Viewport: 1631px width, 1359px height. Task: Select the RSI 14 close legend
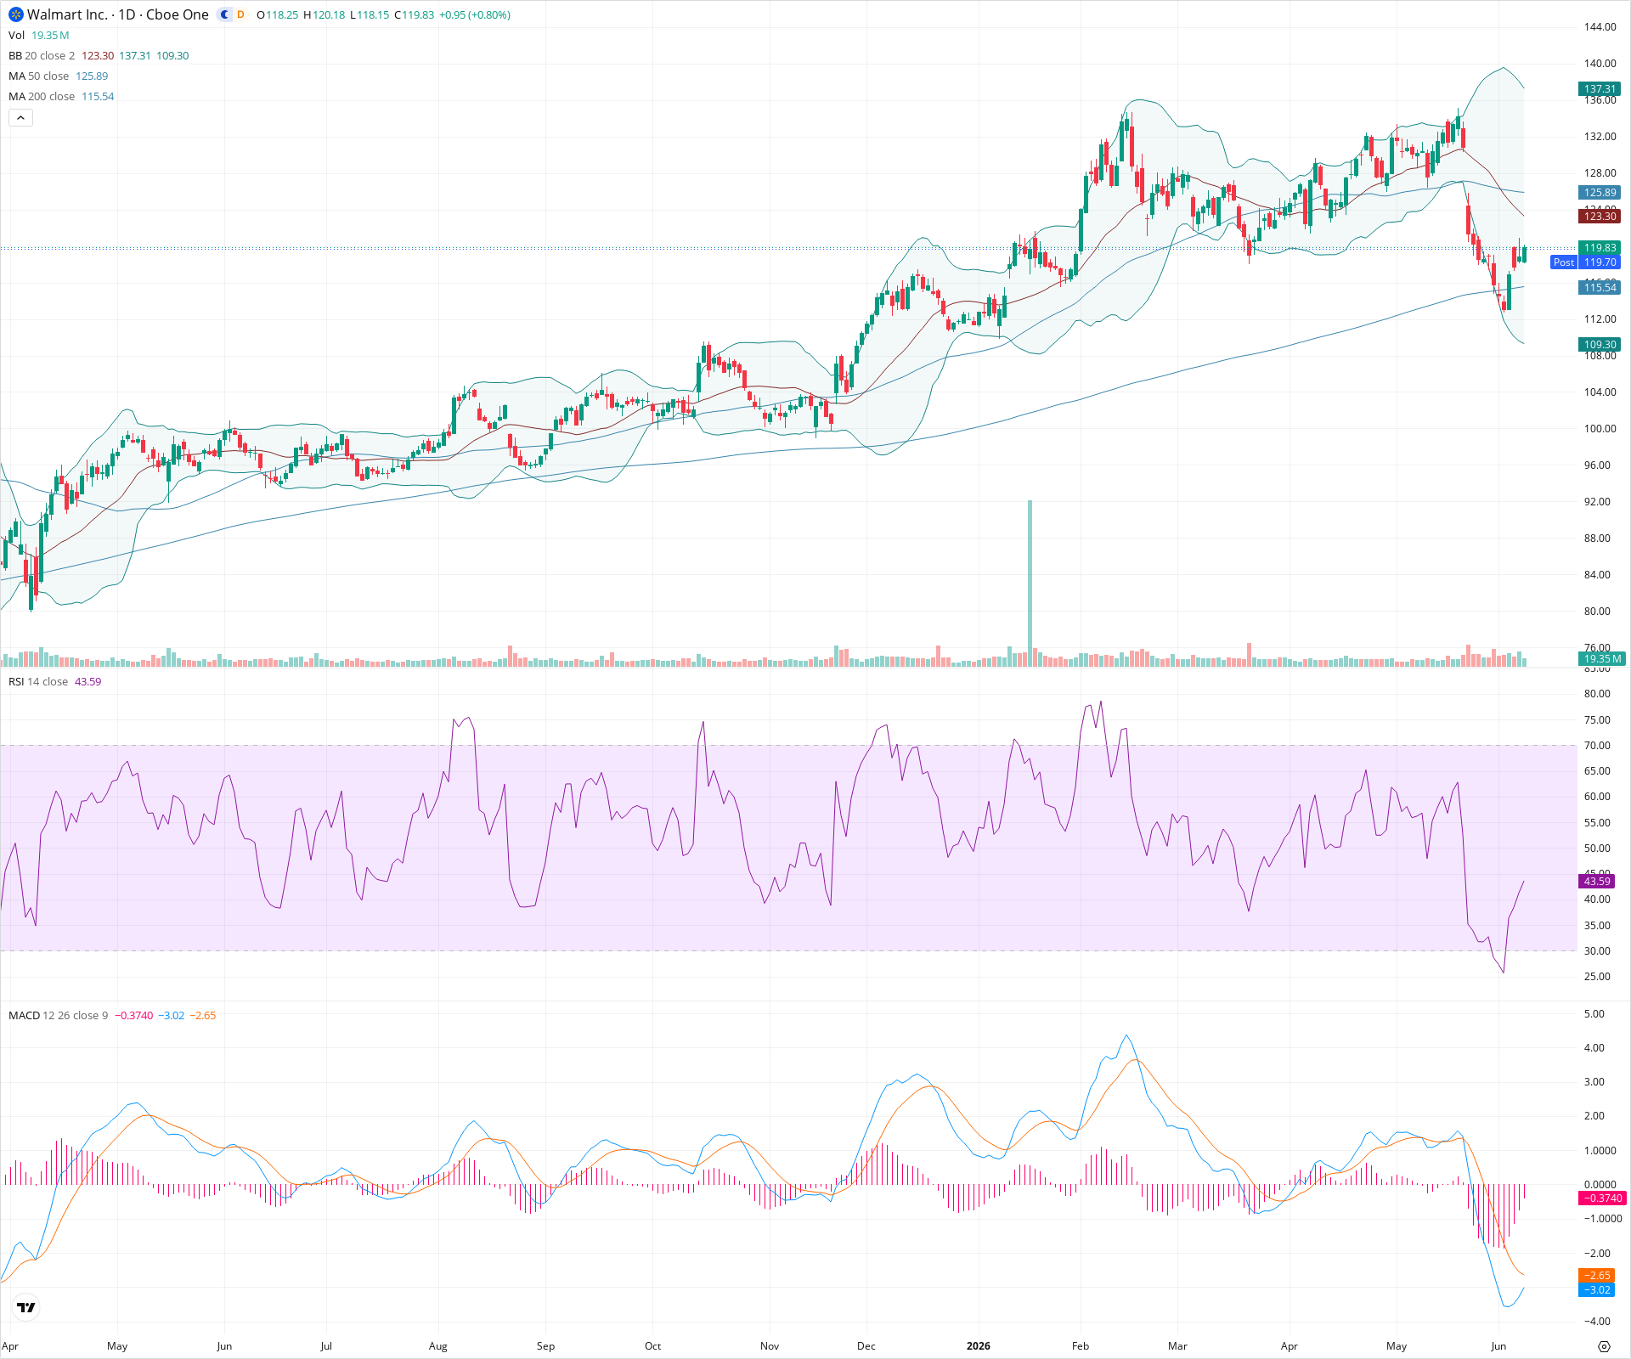[x=38, y=682]
